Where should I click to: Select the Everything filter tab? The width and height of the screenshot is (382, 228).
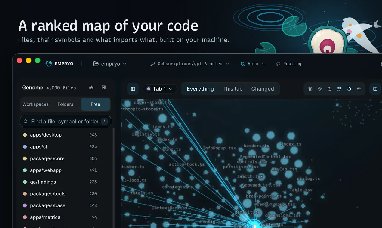[200, 89]
